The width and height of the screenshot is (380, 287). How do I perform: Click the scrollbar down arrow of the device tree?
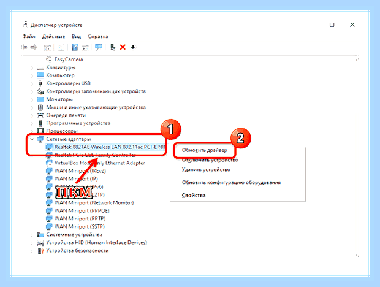pyautogui.click(x=357, y=256)
